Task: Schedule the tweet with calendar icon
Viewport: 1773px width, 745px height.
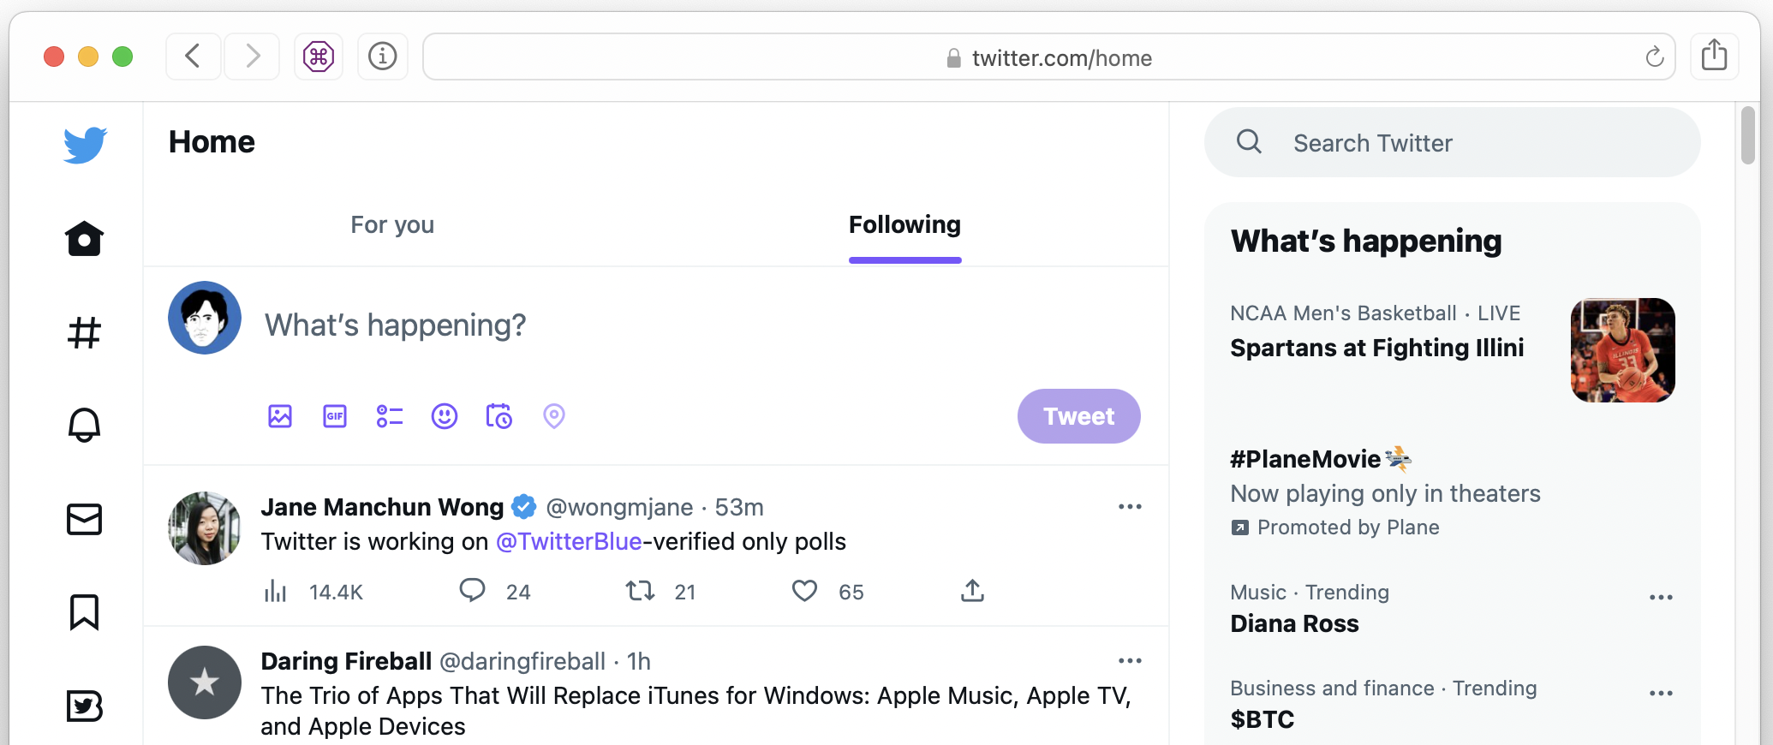Action: (x=498, y=416)
